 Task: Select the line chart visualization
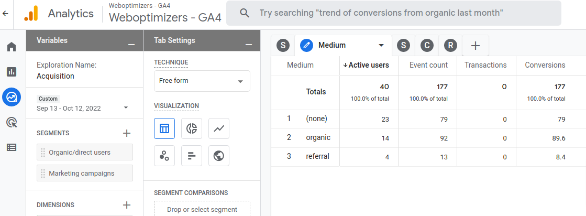pos(219,128)
